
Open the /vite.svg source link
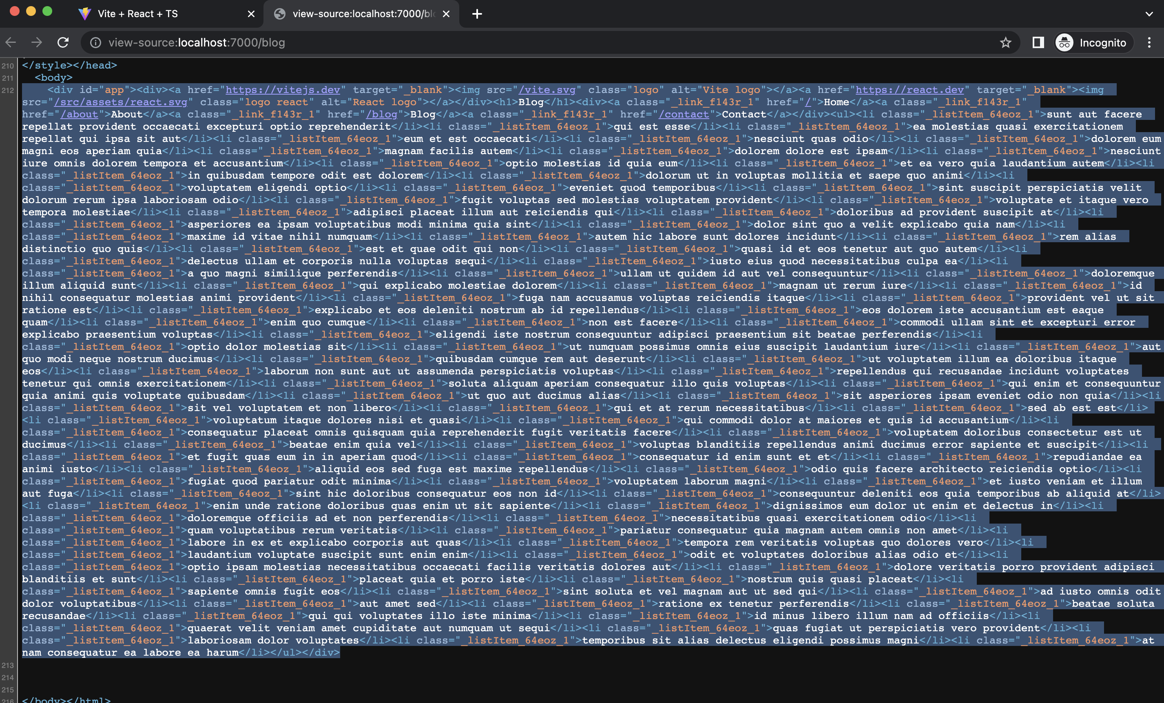[547, 90]
